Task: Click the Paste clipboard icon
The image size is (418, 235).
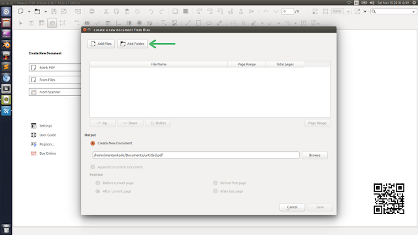Action: (x=127, y=11)
